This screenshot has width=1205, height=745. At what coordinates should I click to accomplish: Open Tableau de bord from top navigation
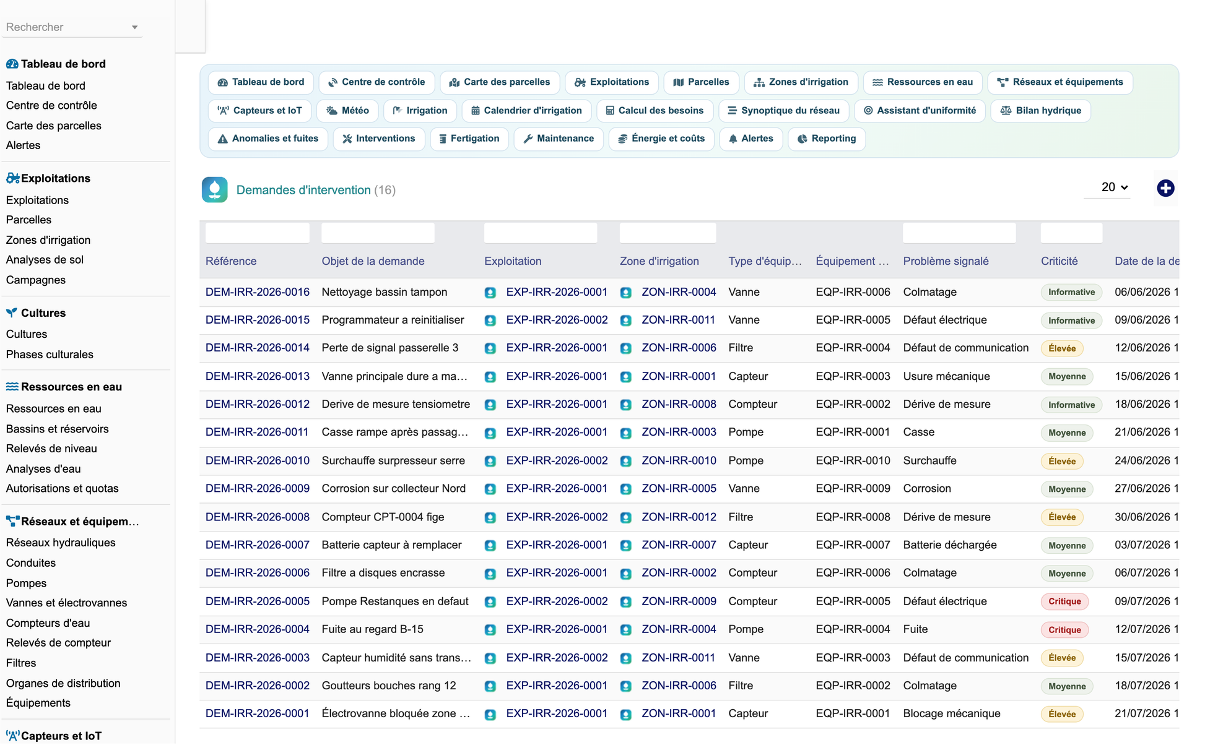pos(261,82)
